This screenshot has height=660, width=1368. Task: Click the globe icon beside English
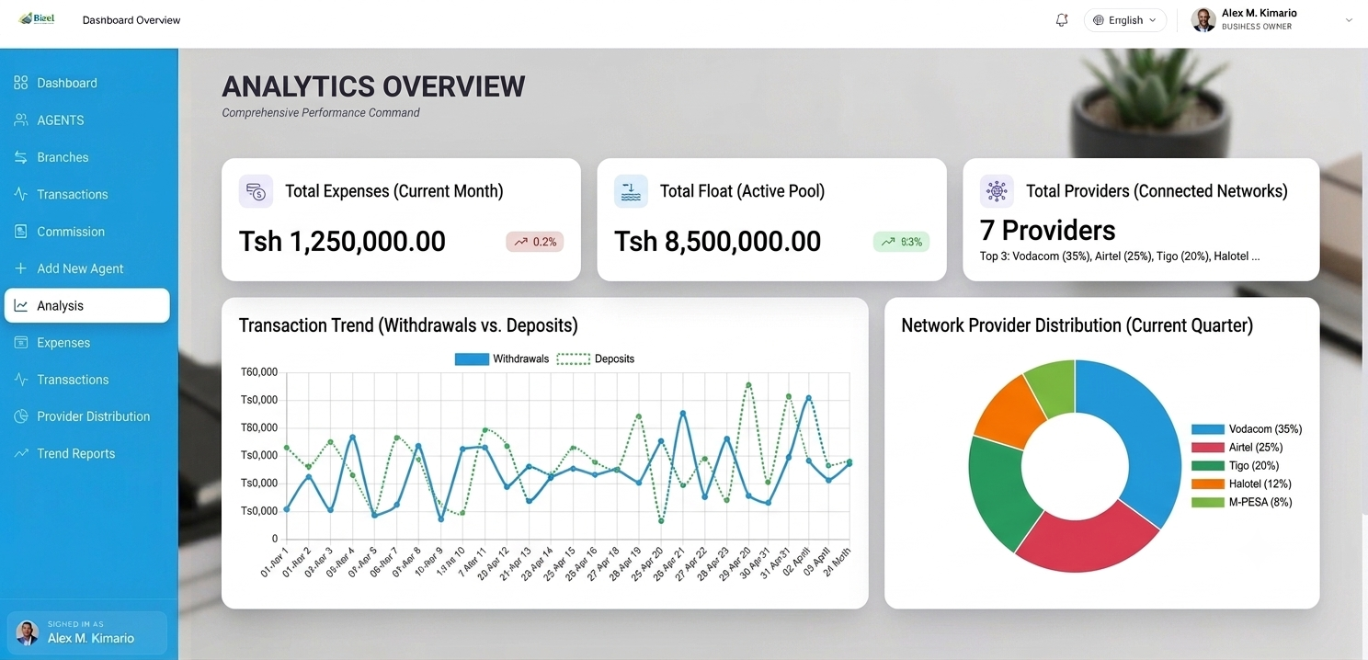click(1098, 20)
